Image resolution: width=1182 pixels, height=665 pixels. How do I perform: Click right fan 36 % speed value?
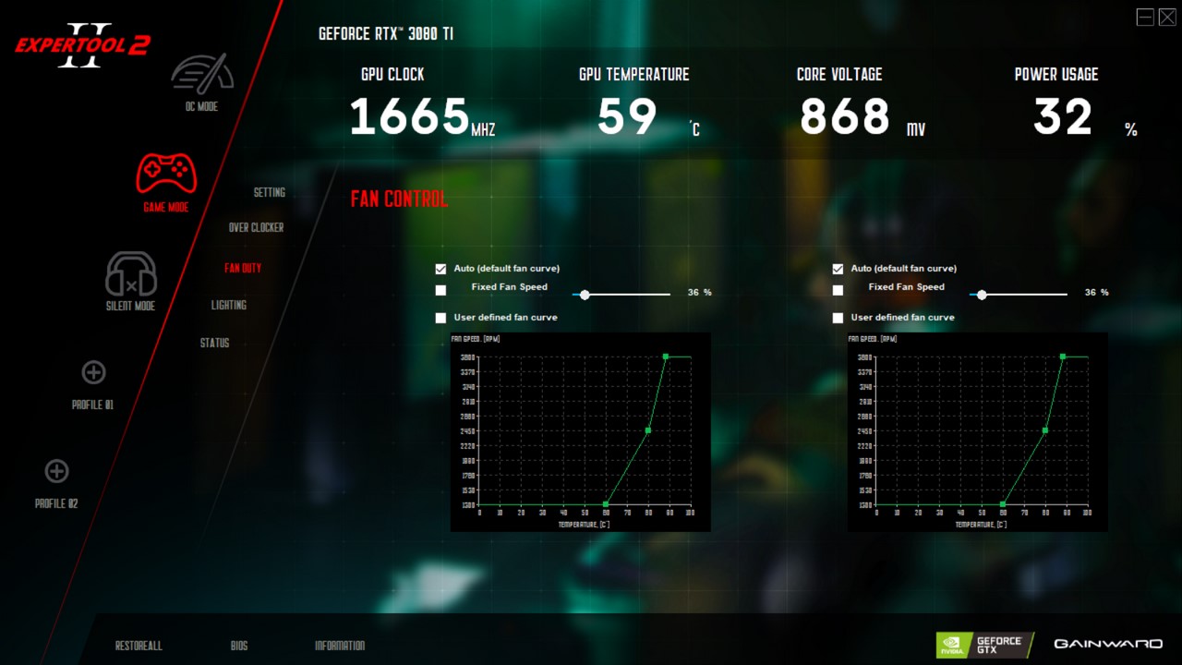coord(1096,292)
